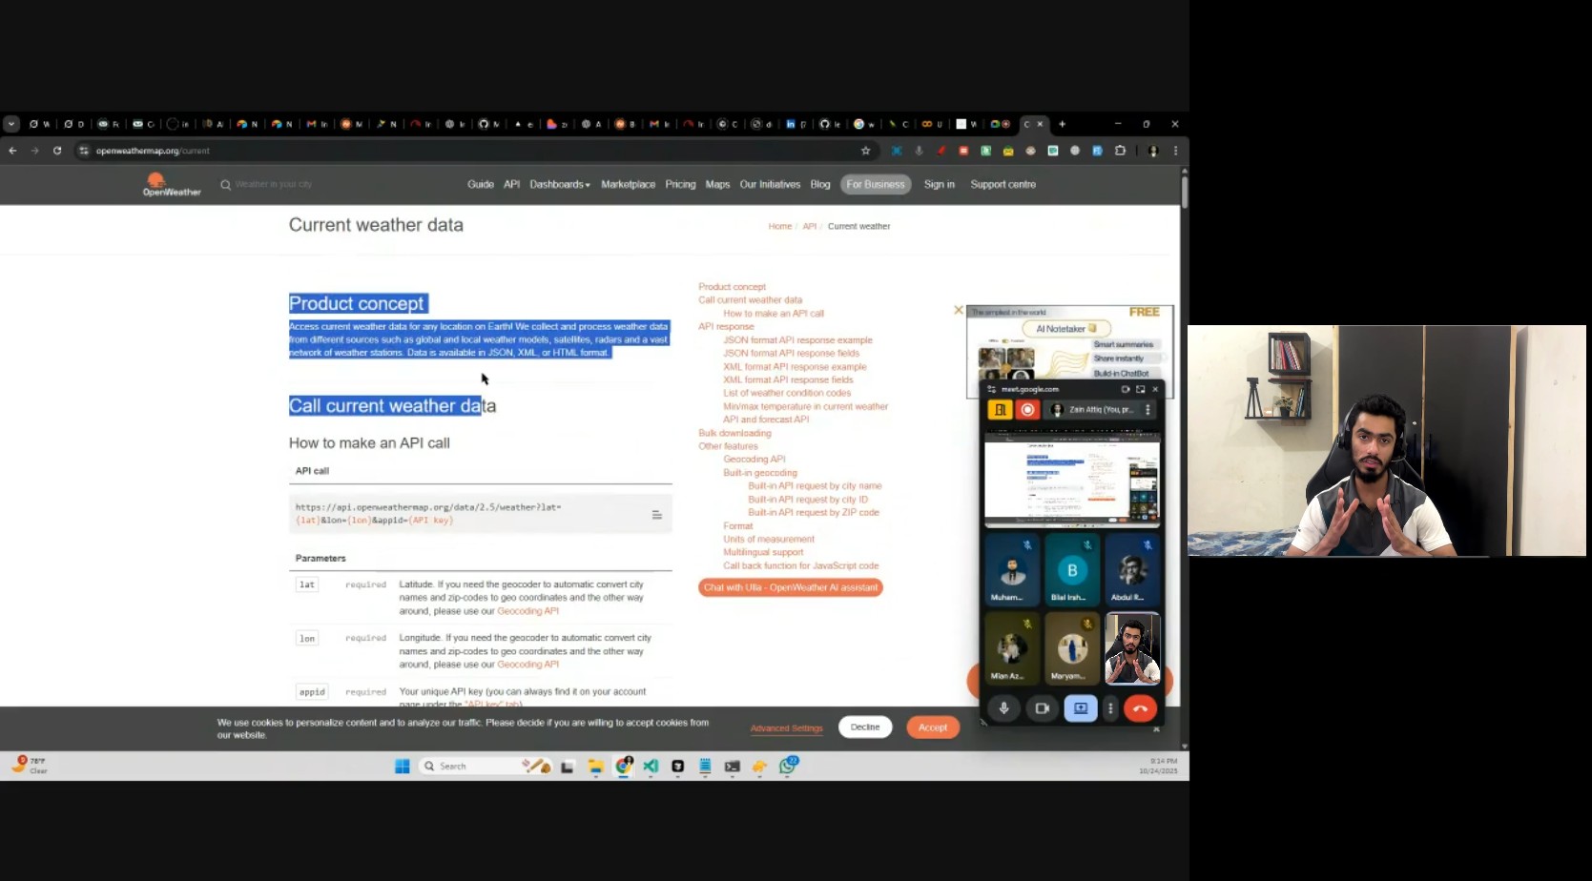Open the Maps menu item
The width and height of the screenshot is (1592, 881).
(x=717, y=184)
